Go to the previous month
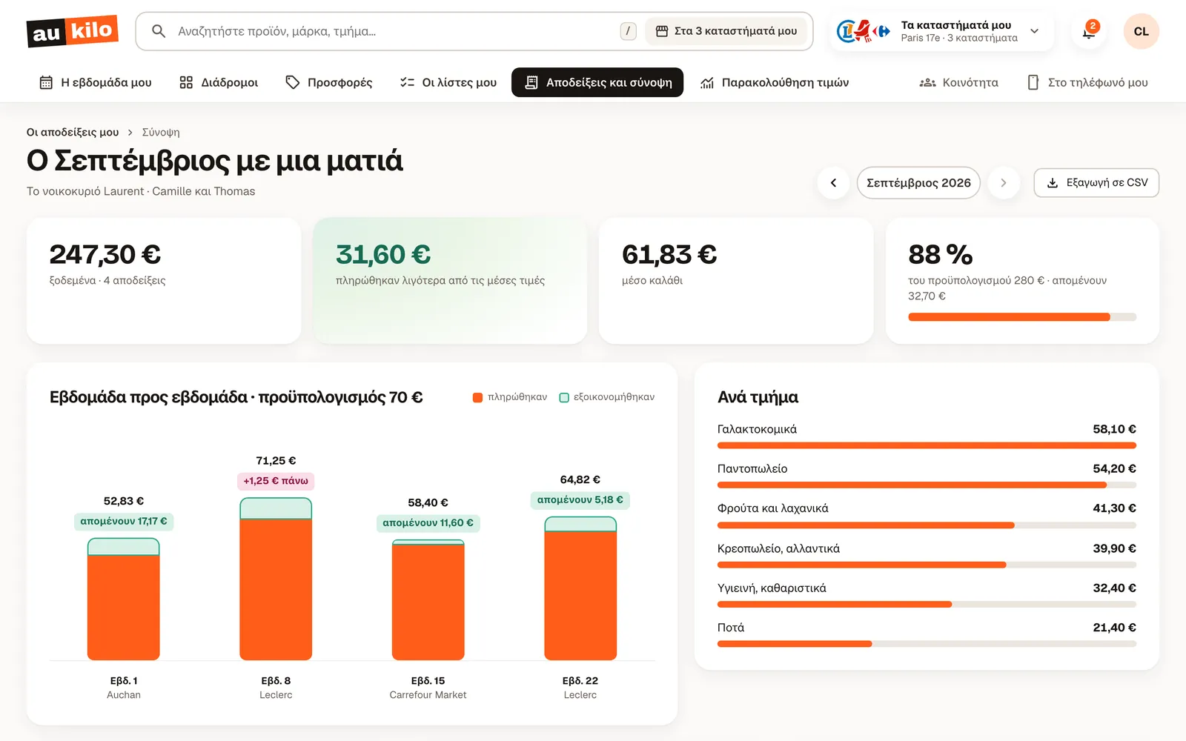Screen dimensions: 1186x741 click(833, 183)
